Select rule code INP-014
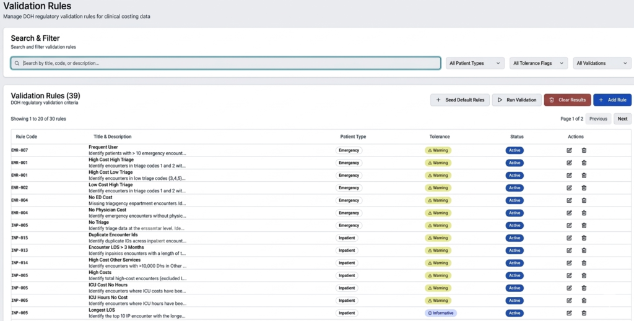The height and width of the screenshot is (321, 634). [19, 263]
